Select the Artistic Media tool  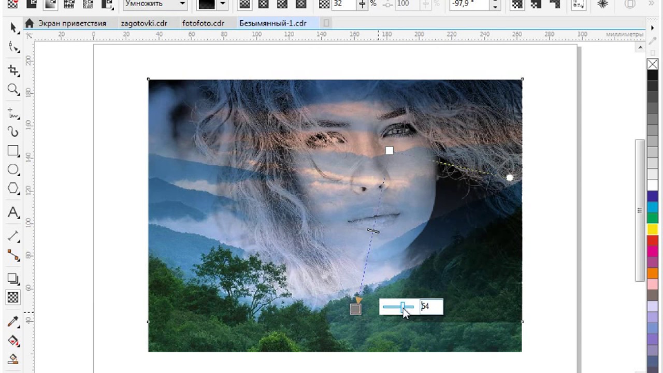tap(13, 132)
